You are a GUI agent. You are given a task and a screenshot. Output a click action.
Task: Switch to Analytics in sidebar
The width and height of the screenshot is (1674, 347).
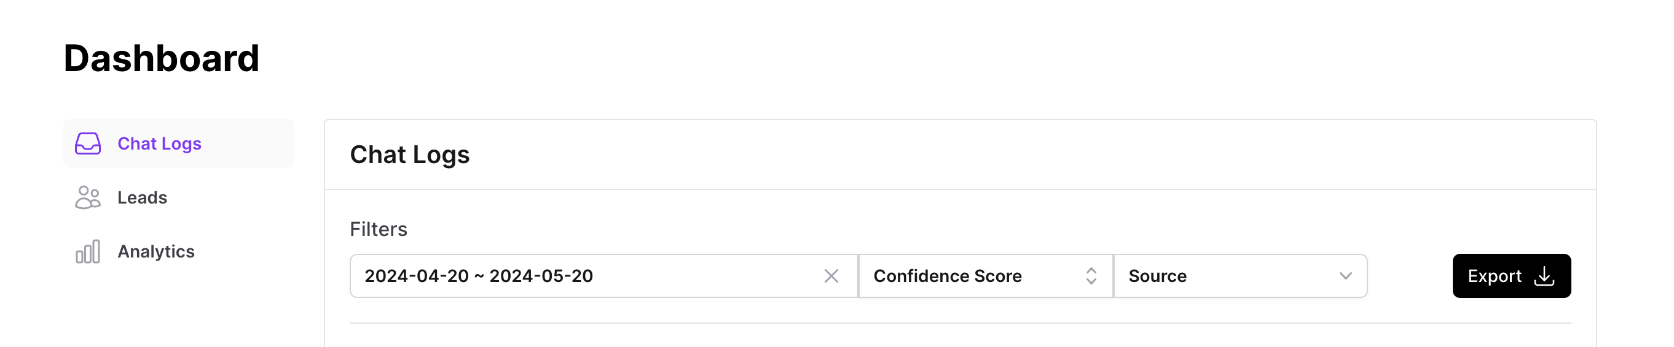179,251
